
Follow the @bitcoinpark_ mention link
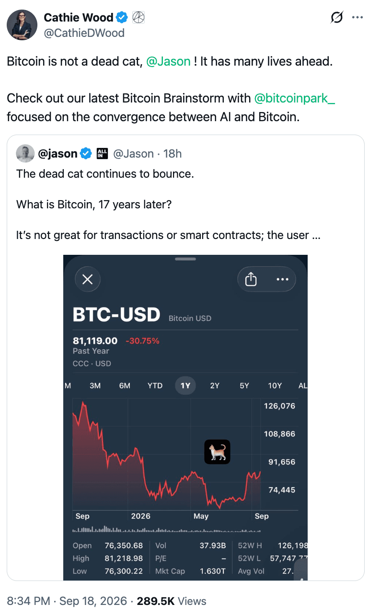tap(295, 98)
